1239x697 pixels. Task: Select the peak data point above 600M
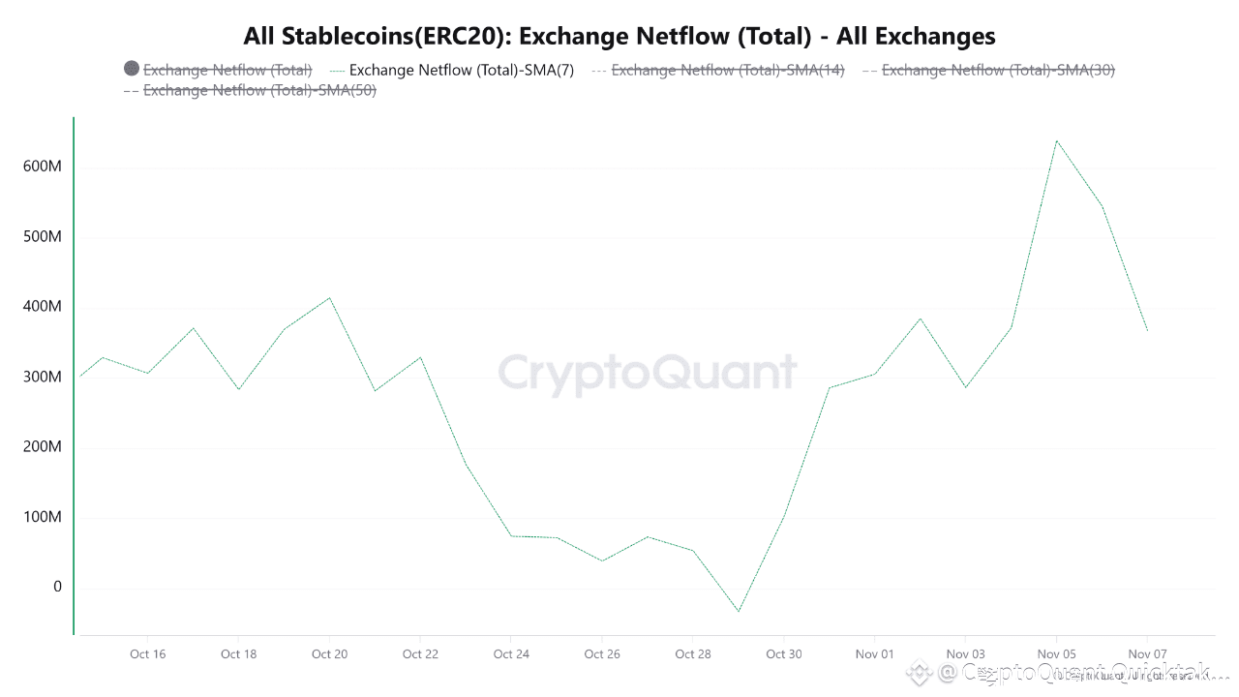1056,140
